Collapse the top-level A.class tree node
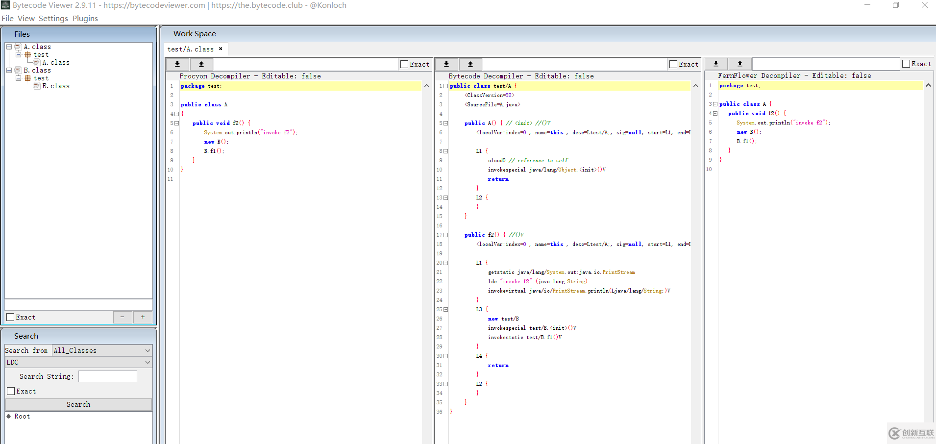Screen dimensions: 936x444 [9, 47]
